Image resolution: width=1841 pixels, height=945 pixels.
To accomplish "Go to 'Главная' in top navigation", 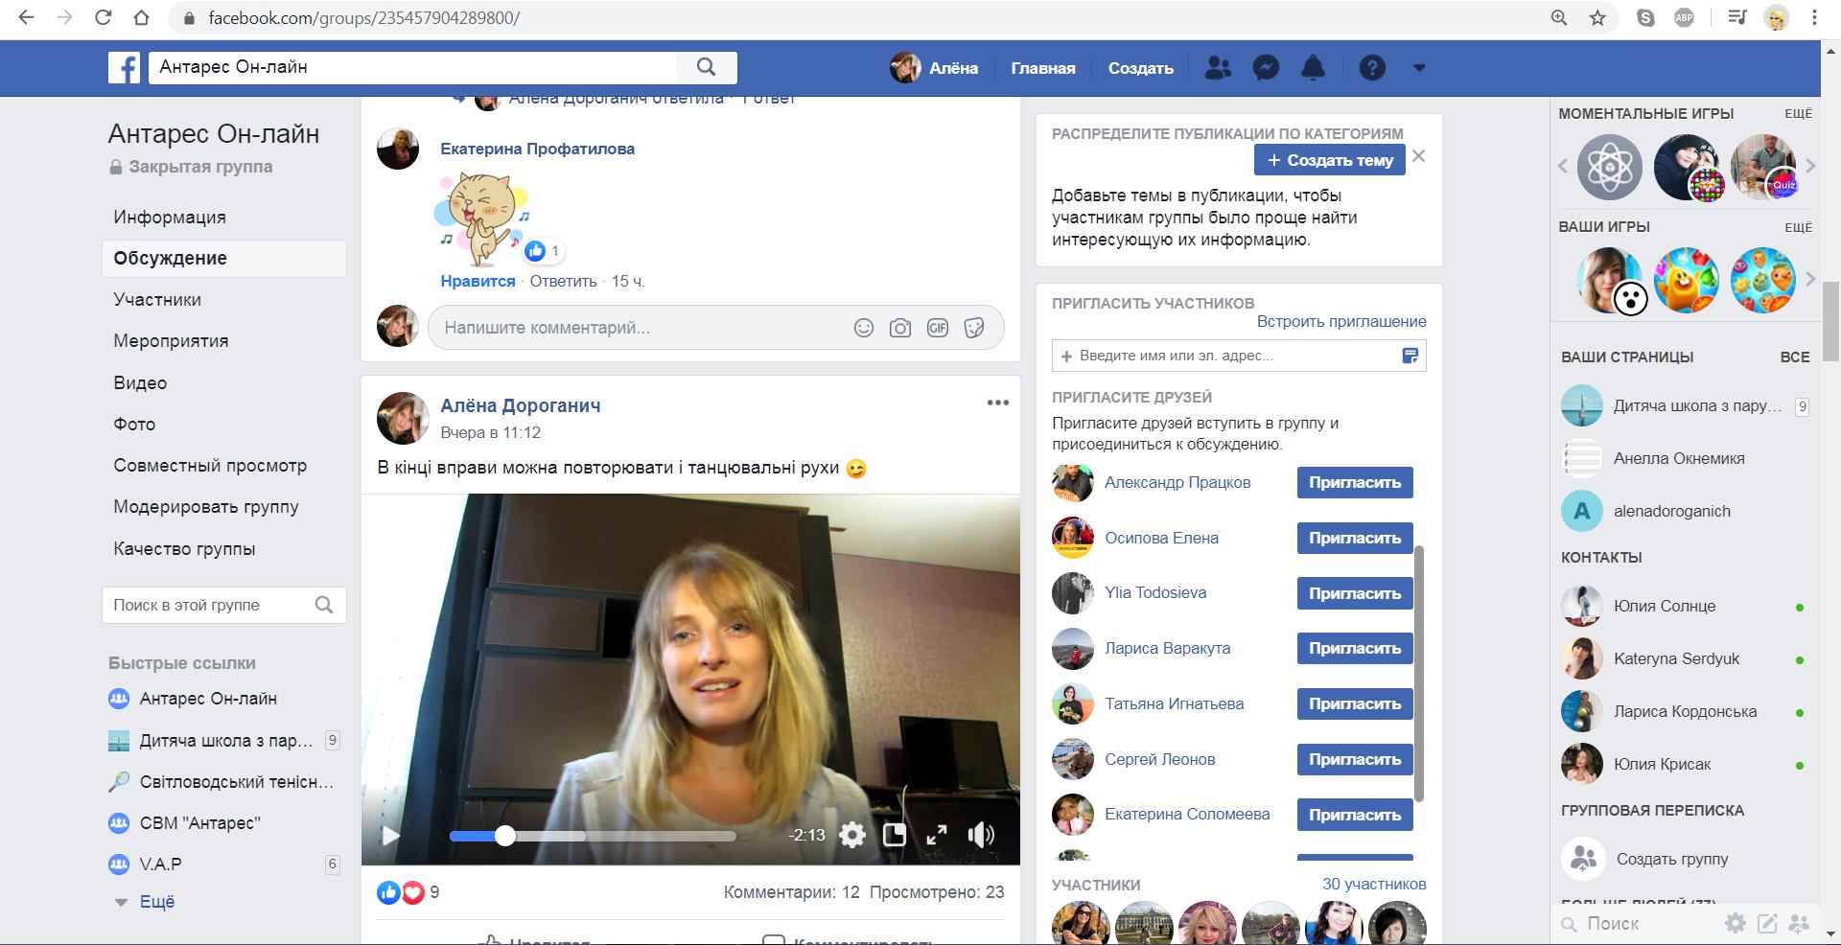I will click(1042, 68).
